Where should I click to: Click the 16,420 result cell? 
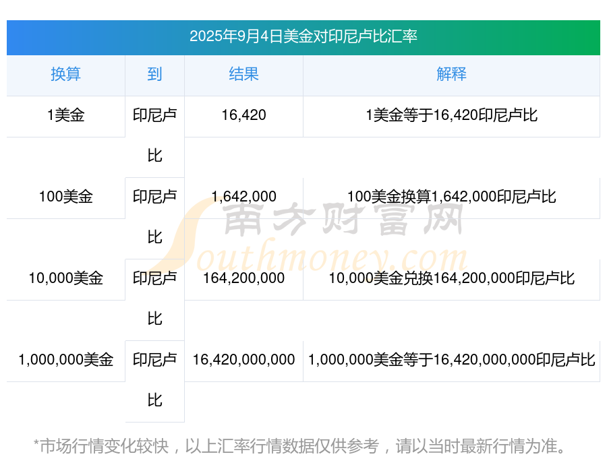click(243, 115)
